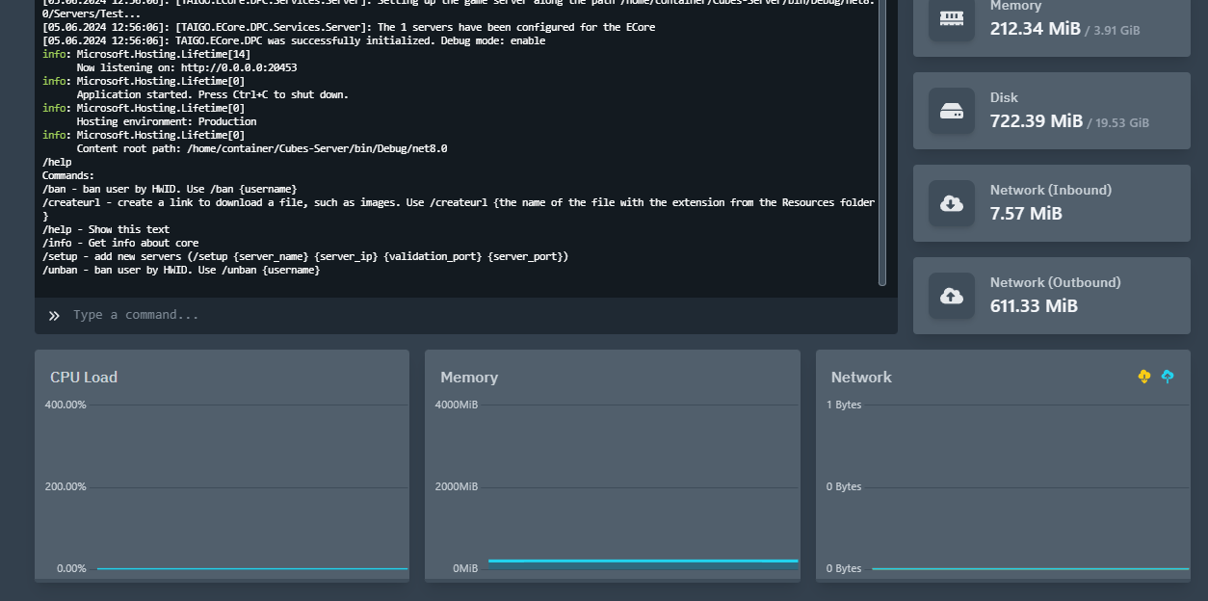Image resolution: width=1208 pixels, height=601 pixels.
Task: Click the console vertical scrollbar
Action: 882,144
